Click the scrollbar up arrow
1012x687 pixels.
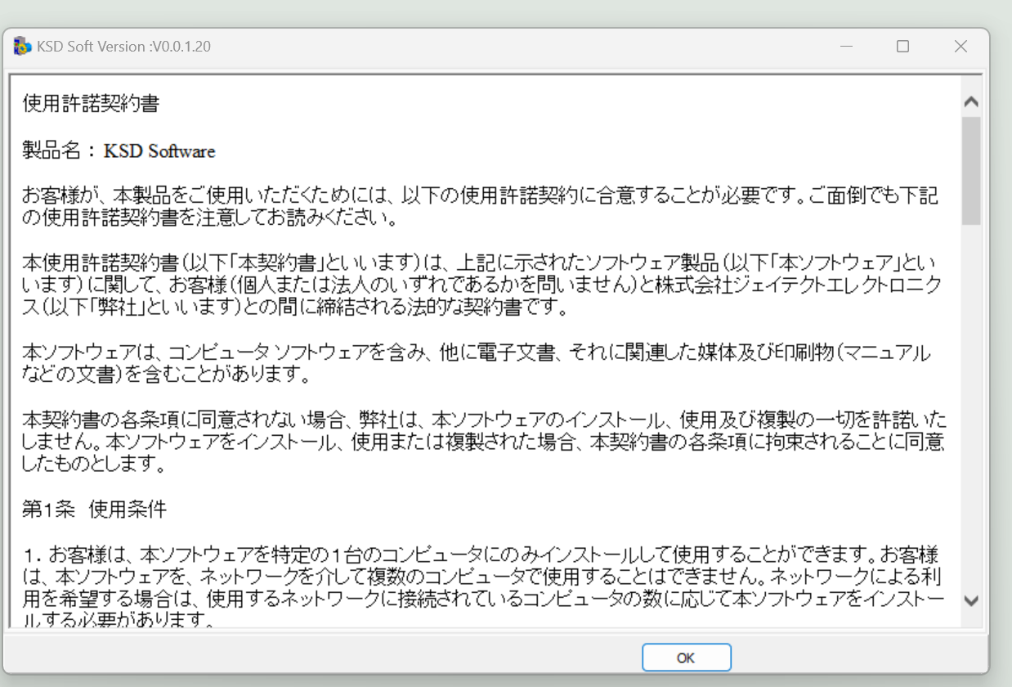click(x=971, y=103)
